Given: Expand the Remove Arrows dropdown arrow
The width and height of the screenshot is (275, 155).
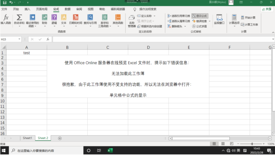Looking at the screenshot, I should pos(185,26).
